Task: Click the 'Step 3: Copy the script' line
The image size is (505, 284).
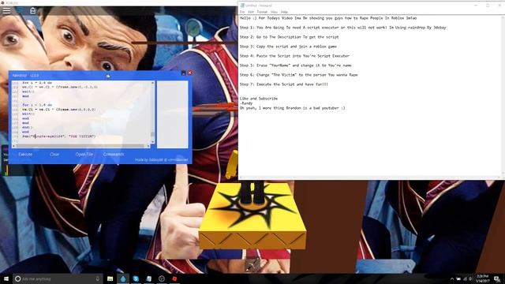Action: [x=288, y=47]
